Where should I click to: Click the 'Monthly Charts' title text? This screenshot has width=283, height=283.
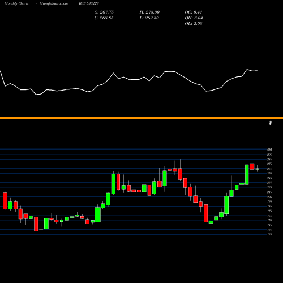[x=16, y=3]
